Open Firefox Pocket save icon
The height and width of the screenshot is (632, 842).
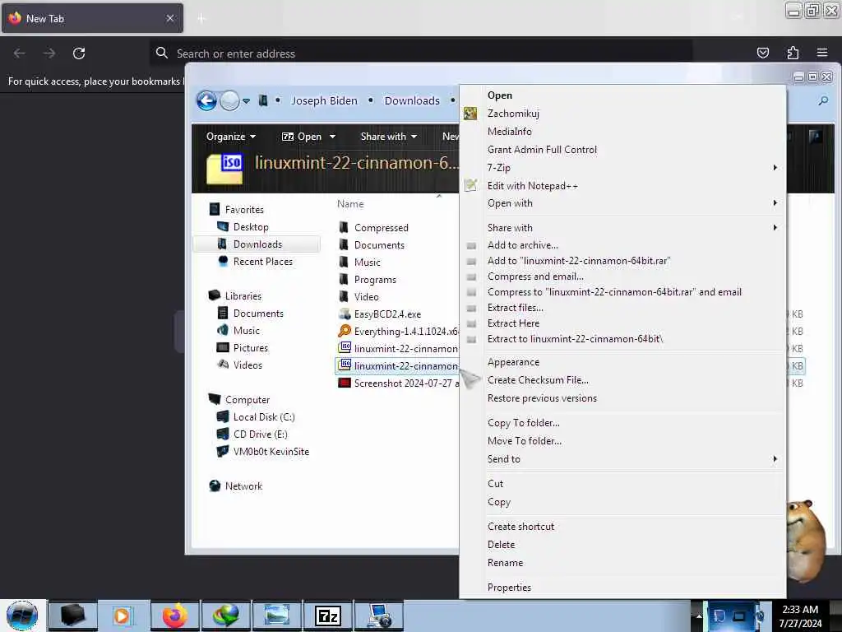762,53
